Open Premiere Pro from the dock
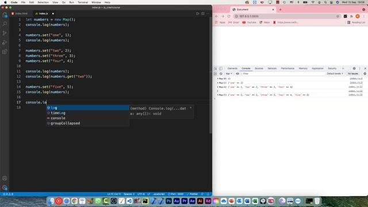The image size is (368, 207). coord(184,201)
